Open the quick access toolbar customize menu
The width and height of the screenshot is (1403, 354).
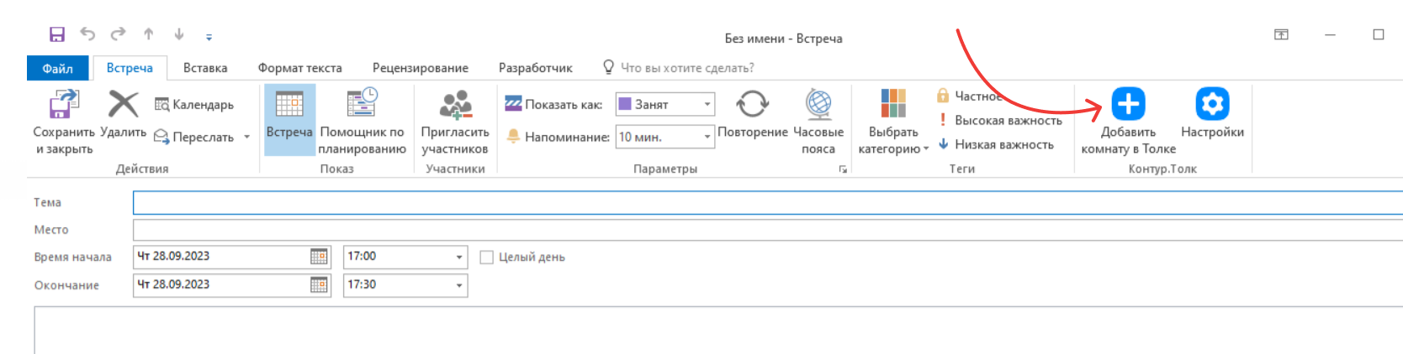click(209, 36)
